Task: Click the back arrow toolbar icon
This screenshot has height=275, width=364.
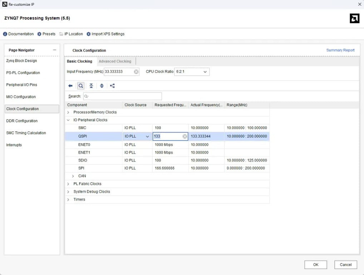Action: pos(70,86)
